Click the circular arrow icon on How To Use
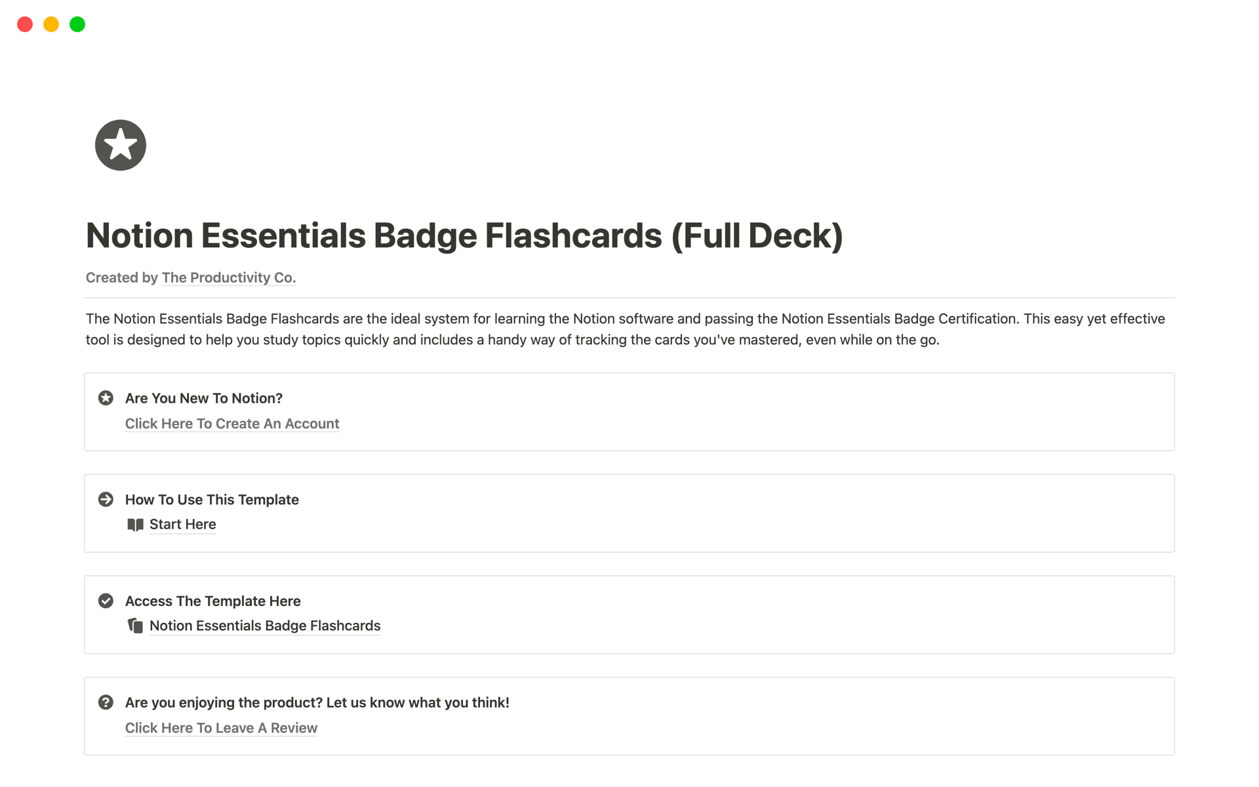The height and width of the screenshot is (787, 1259). click(107, 498)
